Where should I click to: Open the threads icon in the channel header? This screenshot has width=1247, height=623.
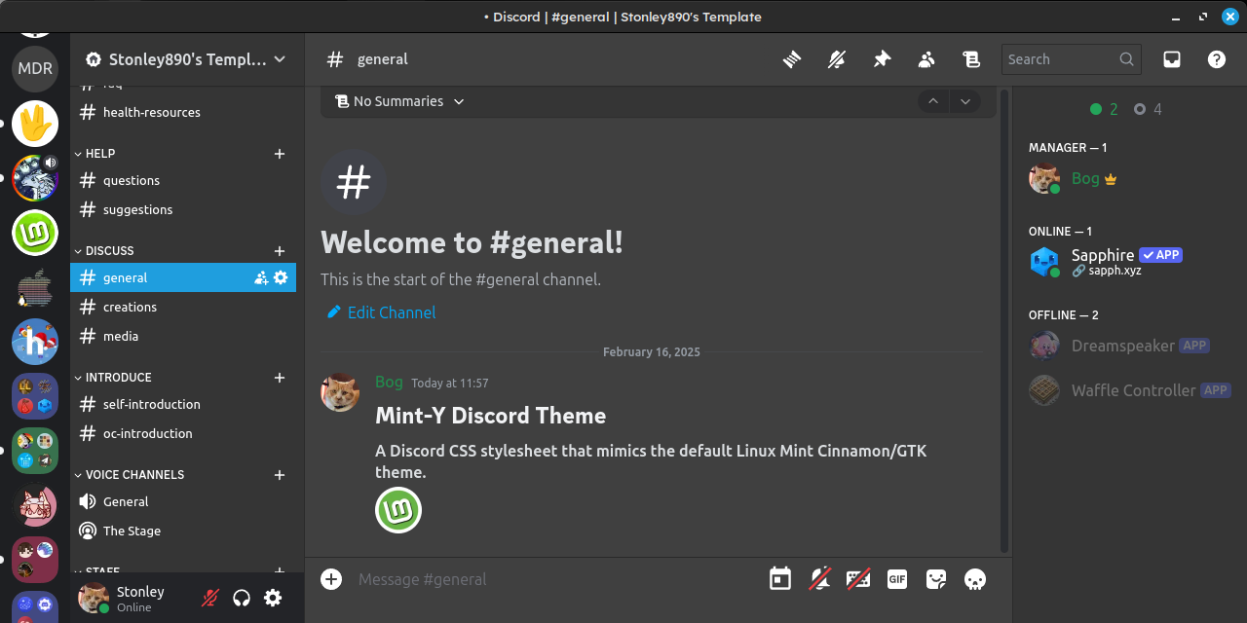click(791, 58)
